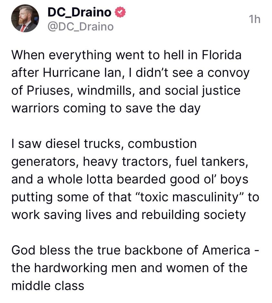The height and width of the screenshot is (303, 272).
Task: Click the 1h post timestamp
Action: [255, 19]
